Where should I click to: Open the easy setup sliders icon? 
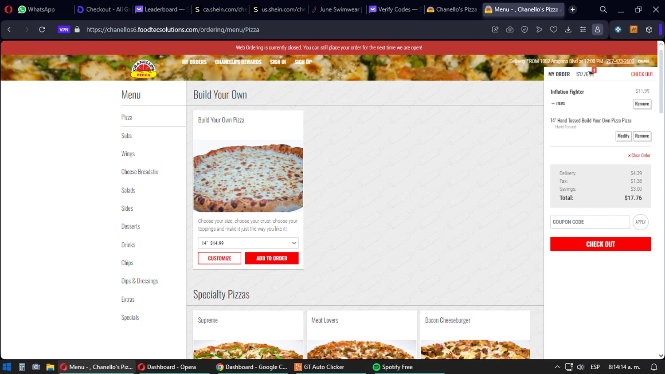(583, 29)
